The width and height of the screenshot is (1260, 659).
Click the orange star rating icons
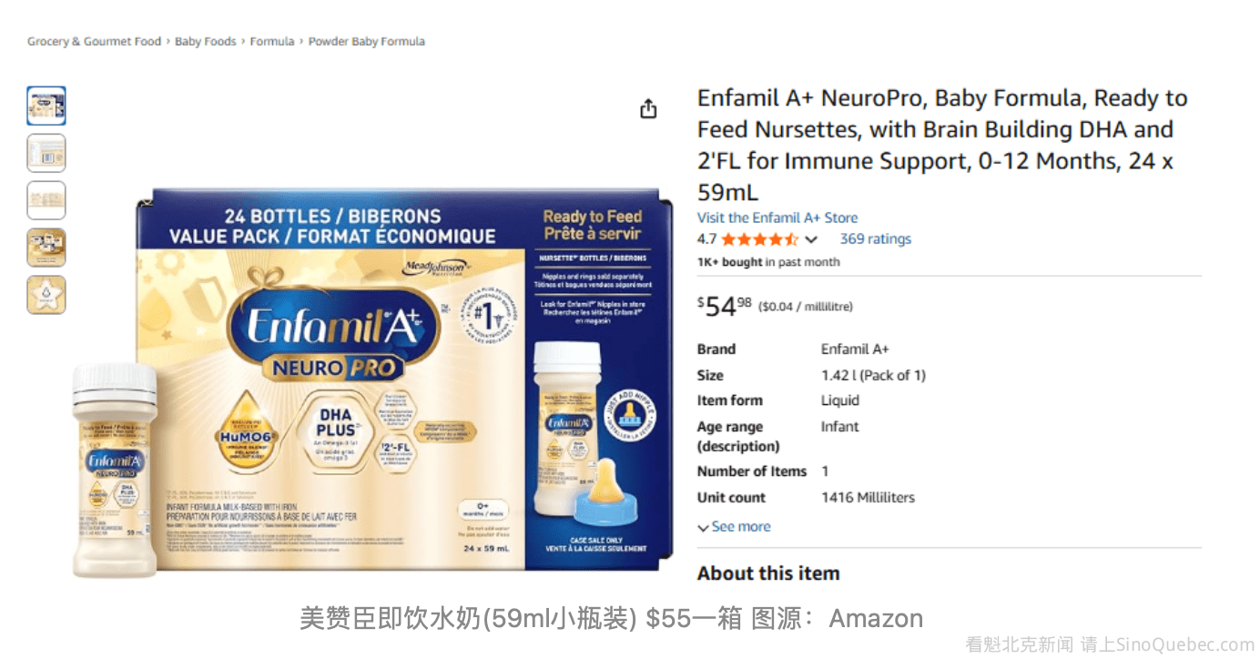click(760, 239)
